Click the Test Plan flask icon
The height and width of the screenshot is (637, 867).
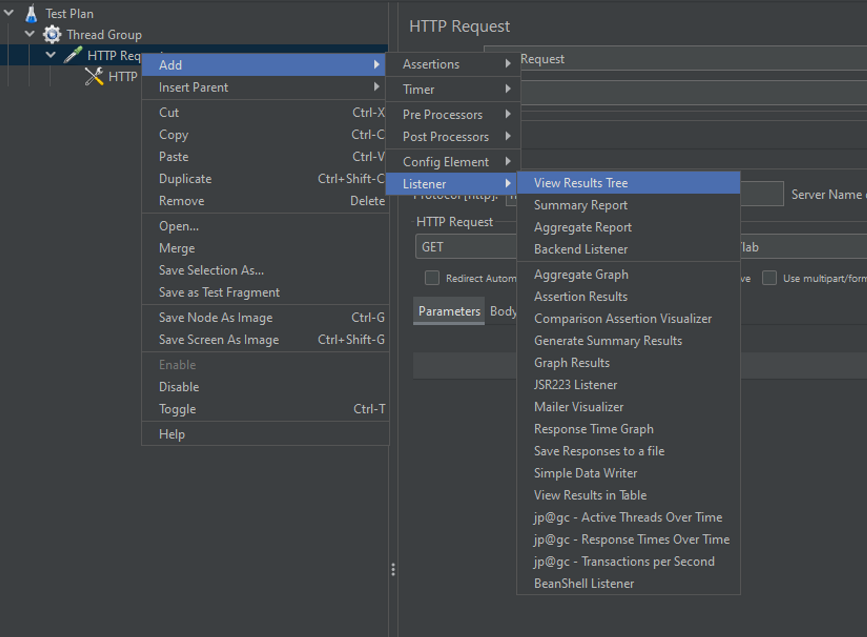point(31,13)
